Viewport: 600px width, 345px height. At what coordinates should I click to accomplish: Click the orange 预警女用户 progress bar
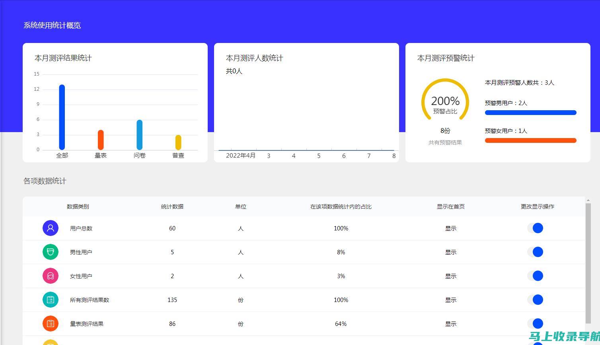(530, 140)
